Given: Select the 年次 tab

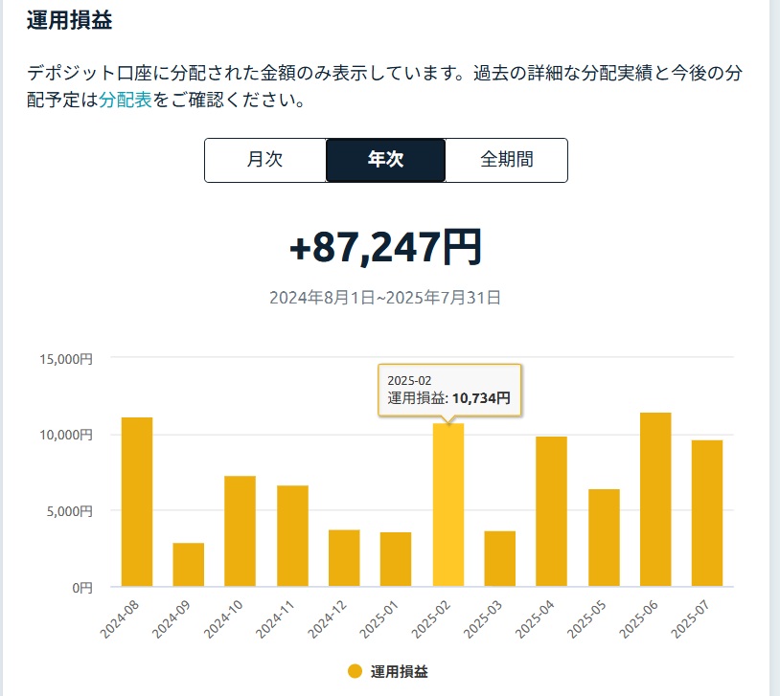Looking at the screenshot, I should click(385, 160).
